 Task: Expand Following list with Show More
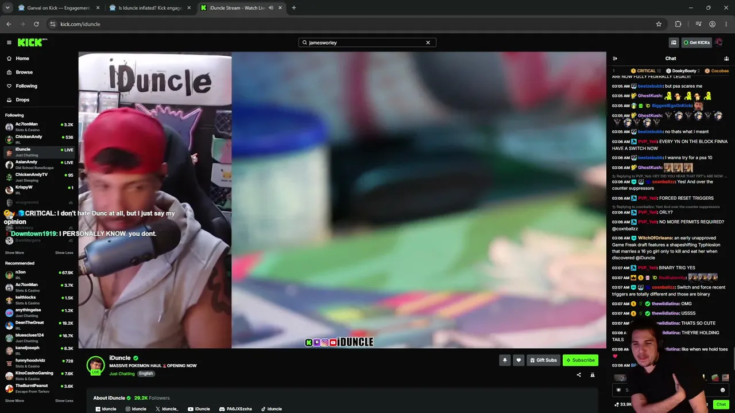pos(14,253)
